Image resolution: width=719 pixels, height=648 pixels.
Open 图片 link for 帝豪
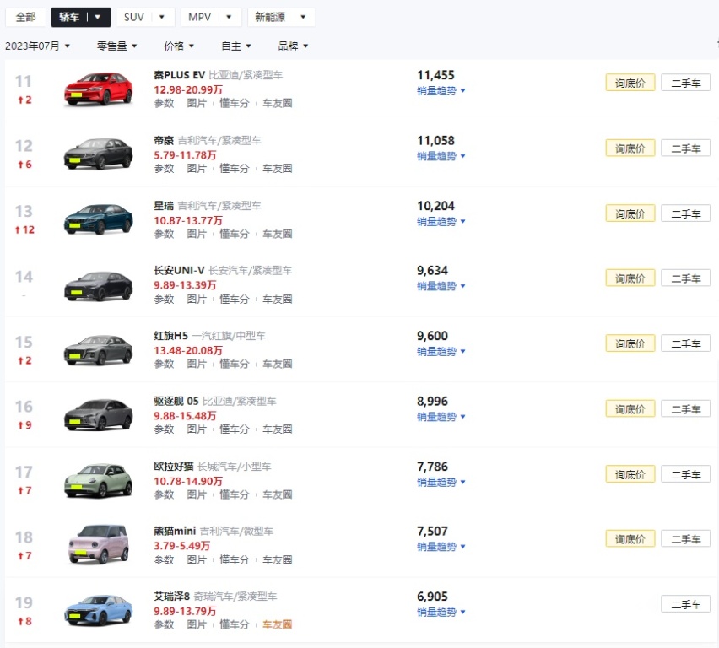coord(197,168)
